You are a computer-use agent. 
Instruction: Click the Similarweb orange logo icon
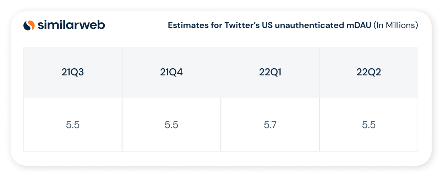[x=29, y=25]
